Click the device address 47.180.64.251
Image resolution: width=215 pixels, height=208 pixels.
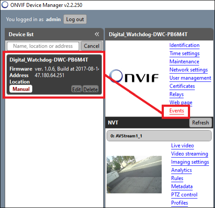point(49,75)
